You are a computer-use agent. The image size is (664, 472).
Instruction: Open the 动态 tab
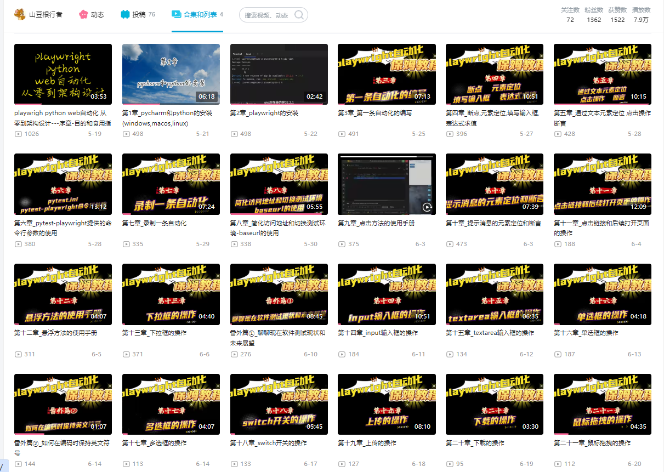point(91,15)
